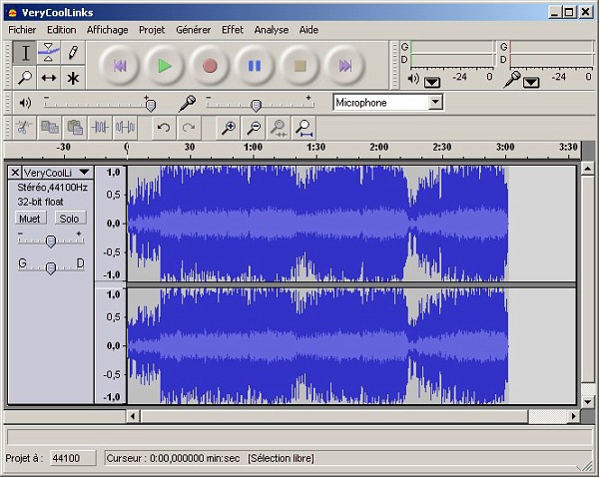
Task: Click the vertical scrollbar up arrow
Action: pos(588,168)
